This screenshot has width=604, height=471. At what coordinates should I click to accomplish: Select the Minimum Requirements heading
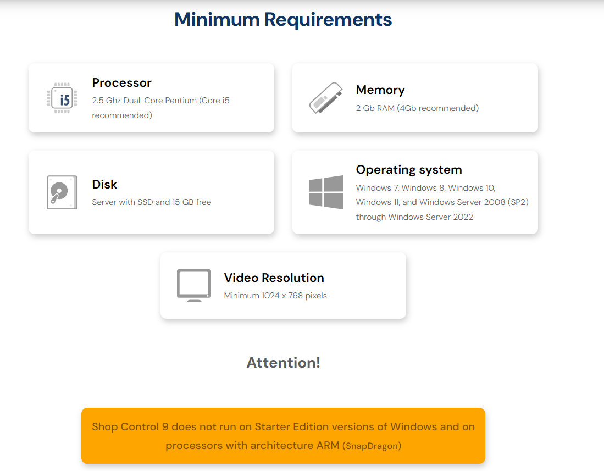pyautogui.click(x=283, y=19)
